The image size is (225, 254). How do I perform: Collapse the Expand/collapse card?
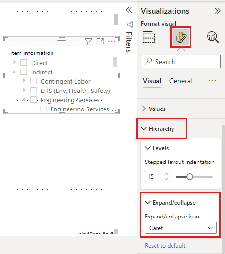point(148,202)
